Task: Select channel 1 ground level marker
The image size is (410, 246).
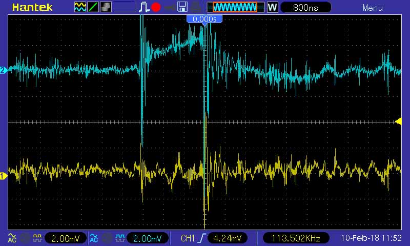Action: tap(4, 176)
